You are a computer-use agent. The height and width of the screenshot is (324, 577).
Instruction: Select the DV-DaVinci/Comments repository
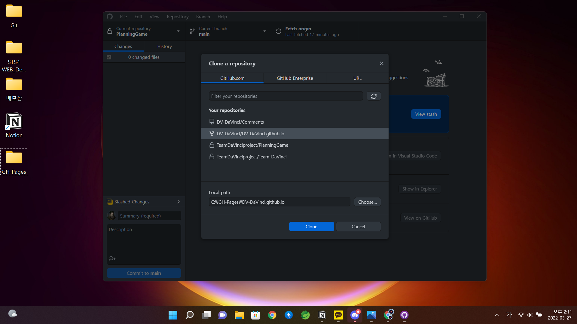pos(240,122)
